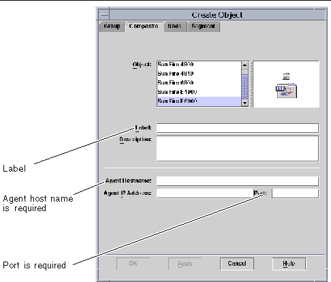Switch to the Group tab
This screenshot has width=331, height=282.
coord(112,27)
